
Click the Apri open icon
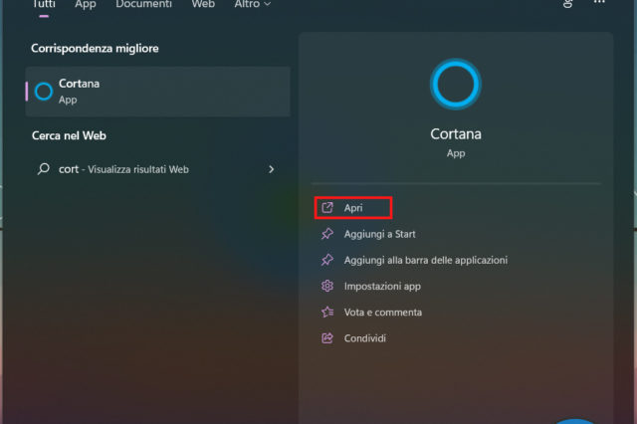[x=326, y=208]
